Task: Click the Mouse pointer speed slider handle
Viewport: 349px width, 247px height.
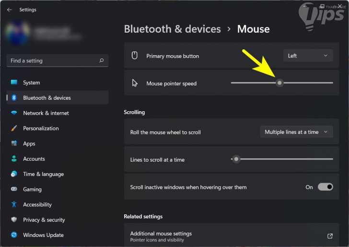Action: [x=279, y=83]
